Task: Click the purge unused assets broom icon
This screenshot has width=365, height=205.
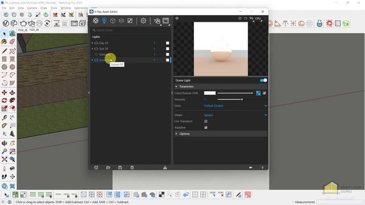Action: 165,167
